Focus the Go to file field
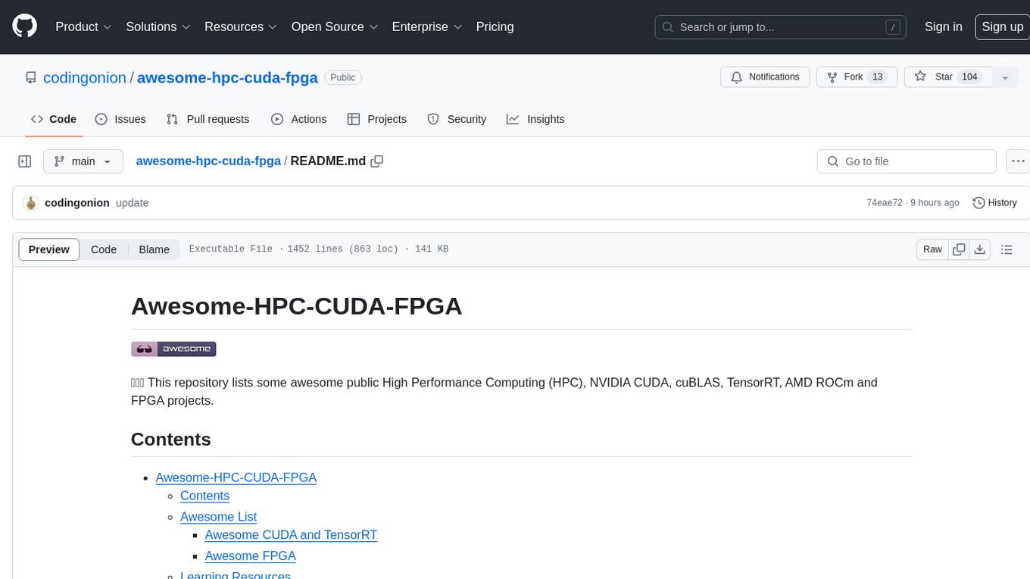 (907, 161)
